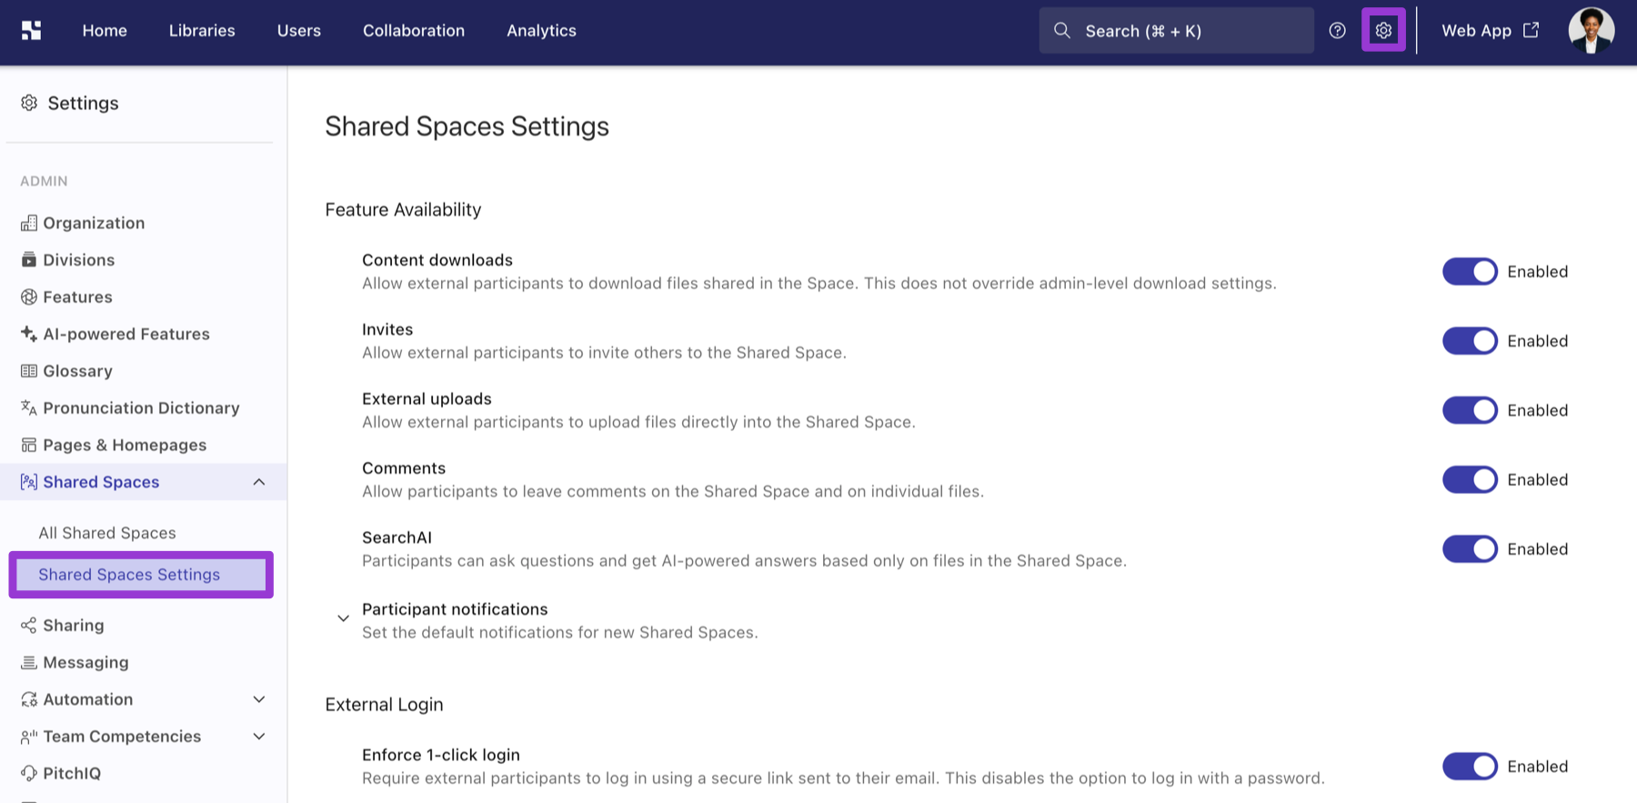
Task: Open the help question mark icon
Action: pos(1337,31)
